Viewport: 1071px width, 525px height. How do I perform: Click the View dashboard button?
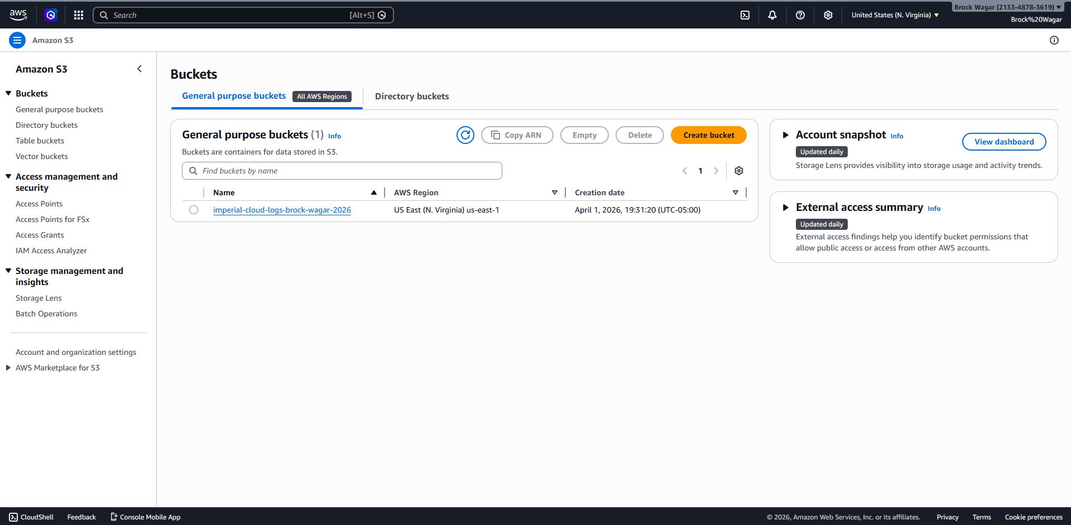pyautogui.click(x=1004, y=142)
